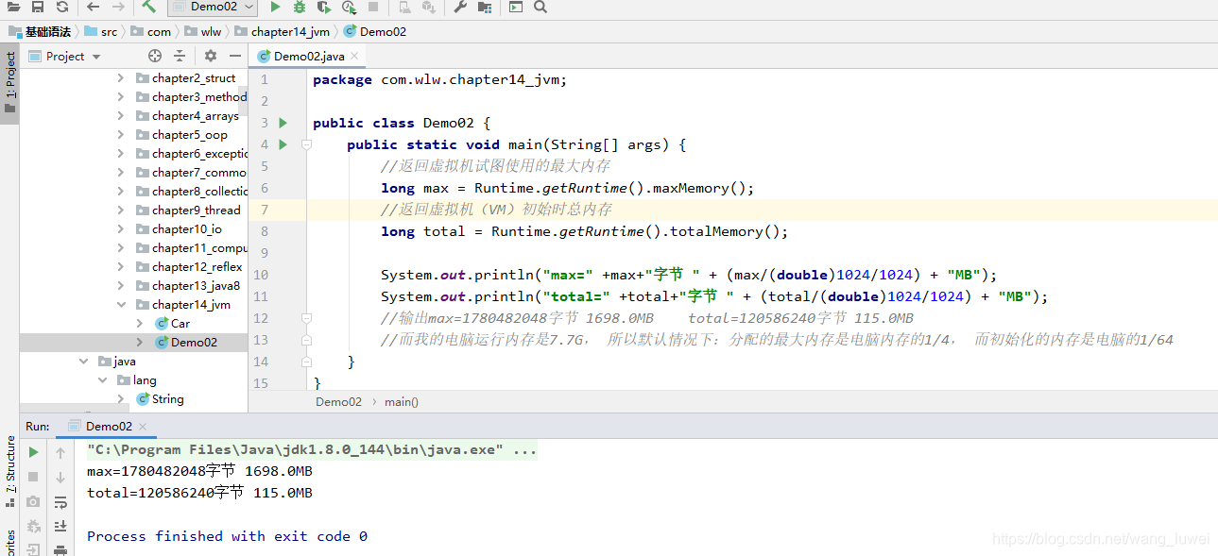Image resolution: width=1218 pixels, height=556 pixels.
Task: Expand the chapter10_io folder
Action: click(121, 229)
